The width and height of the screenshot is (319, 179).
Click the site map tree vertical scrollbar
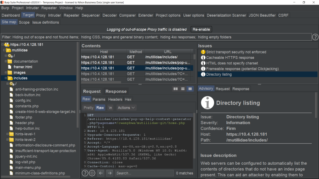point(78,85)
